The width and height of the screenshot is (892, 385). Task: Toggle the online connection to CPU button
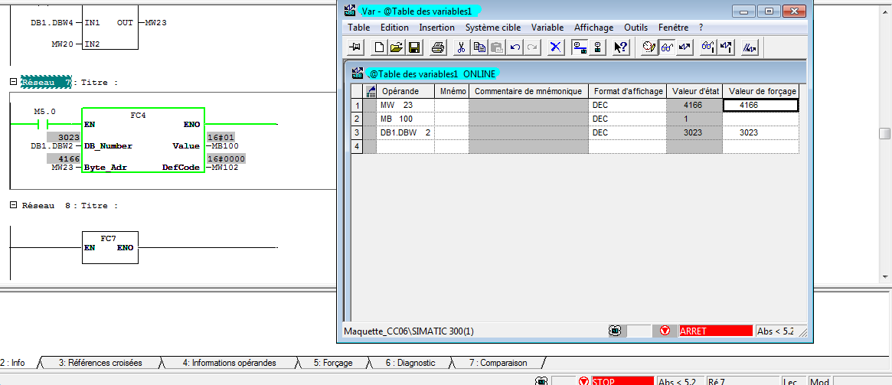[x=580, y=47]
